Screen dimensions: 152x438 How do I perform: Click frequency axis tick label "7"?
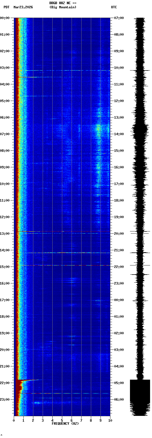(x=81, y=421)
